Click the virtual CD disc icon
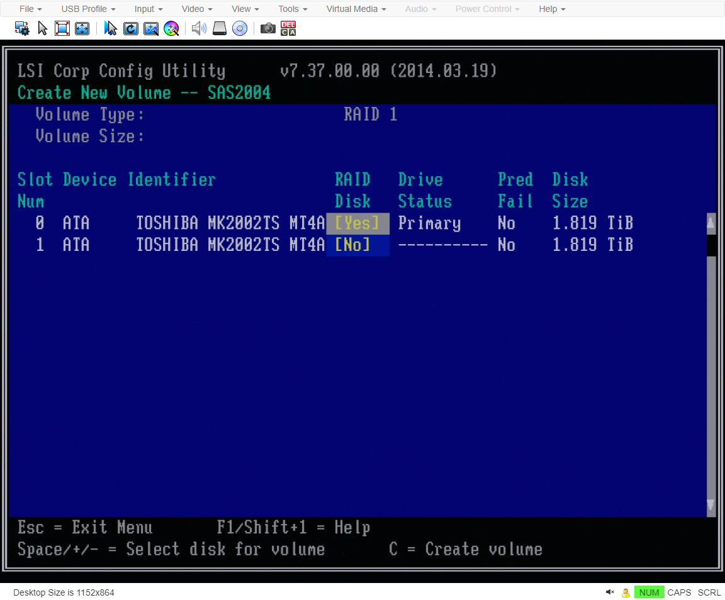 (x=240, y=29)
